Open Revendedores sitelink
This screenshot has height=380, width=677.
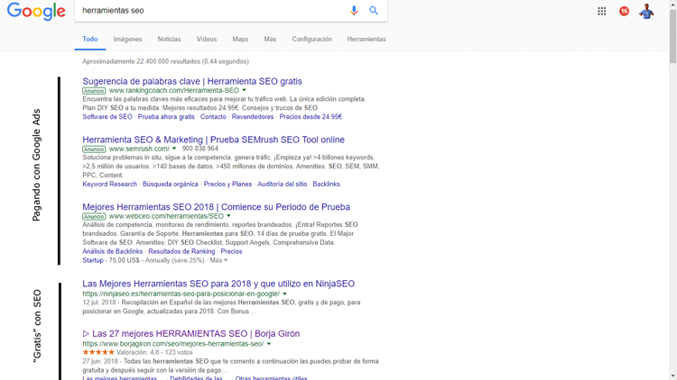pos(253,117)
